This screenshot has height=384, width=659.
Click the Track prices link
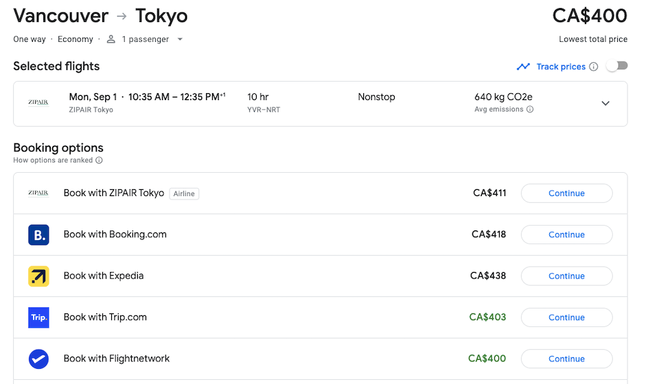coord(561,67)
